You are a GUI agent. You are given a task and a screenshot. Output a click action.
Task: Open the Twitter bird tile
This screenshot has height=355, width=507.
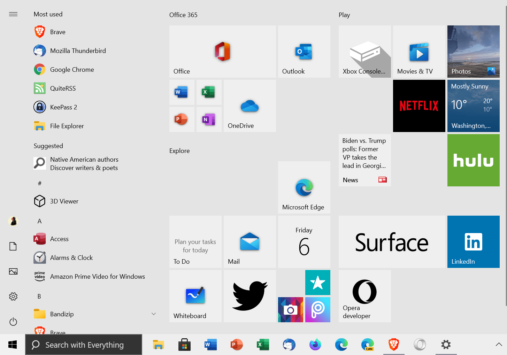point(249,296)
